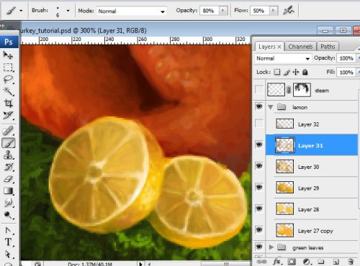Viewport: 360px width, 266px height.
Task: Select the Dodge tool
Action: pyautogui.click(x=8, y=215)
